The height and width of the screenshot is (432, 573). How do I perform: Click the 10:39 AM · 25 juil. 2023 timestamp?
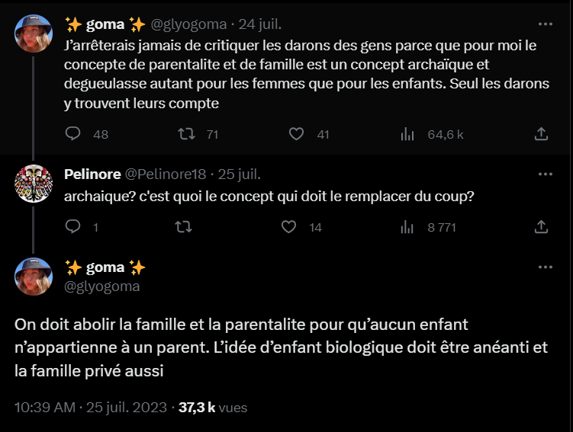click(90, 408)
